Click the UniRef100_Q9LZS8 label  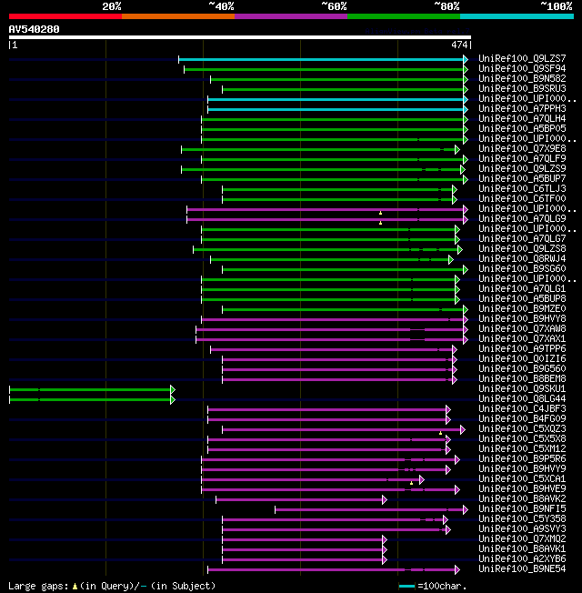coord(522,249)
